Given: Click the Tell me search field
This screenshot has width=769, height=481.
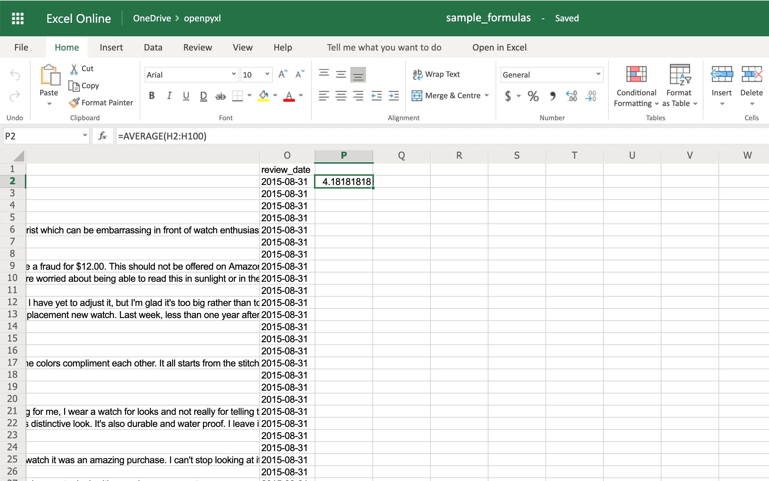Looking at the screenshot, I should (384, 47).
